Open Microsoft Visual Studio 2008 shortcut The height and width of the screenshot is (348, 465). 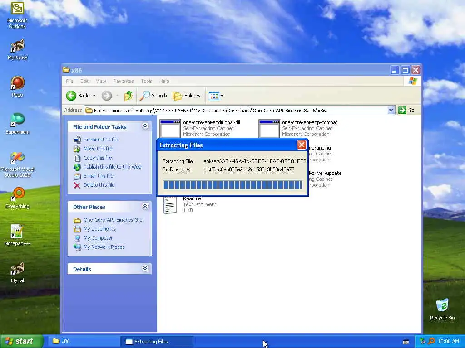(17, 164)
